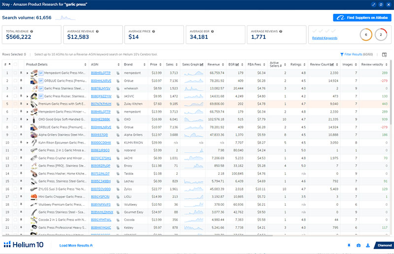Select checkbox for row 4 JASVIC

point(15,96)
